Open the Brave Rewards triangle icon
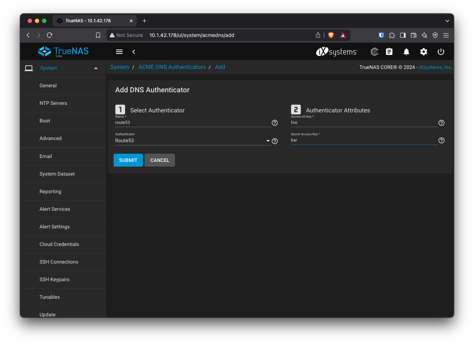The height and width of the screenshot is (344, 474). [343, 35]
